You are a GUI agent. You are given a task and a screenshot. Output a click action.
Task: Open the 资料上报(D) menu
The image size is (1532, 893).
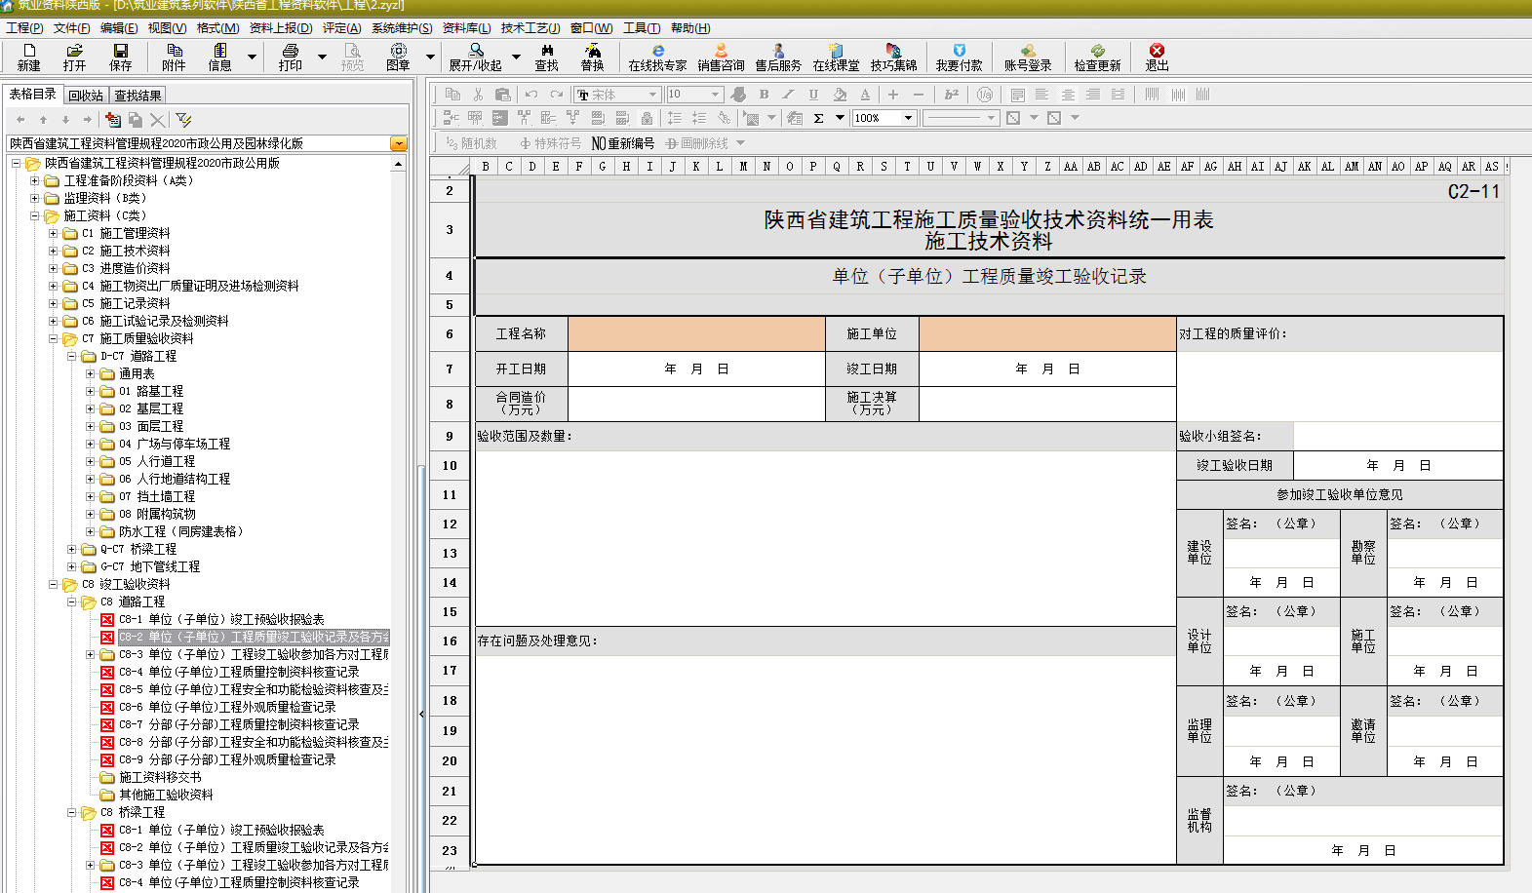281,28
